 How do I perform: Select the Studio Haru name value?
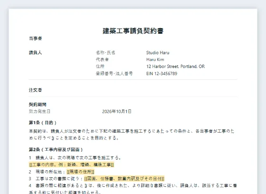[158, 53]
